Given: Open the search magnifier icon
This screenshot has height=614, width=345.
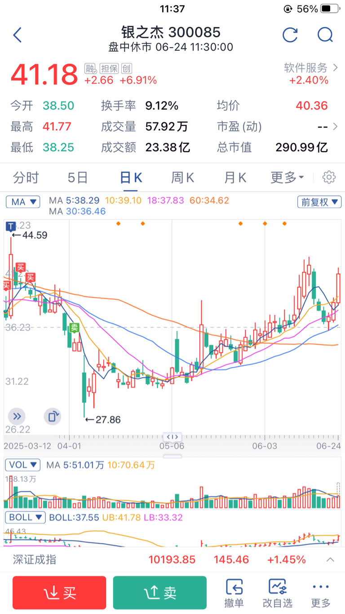Looking at the screenshot, I should pos(325,35).
